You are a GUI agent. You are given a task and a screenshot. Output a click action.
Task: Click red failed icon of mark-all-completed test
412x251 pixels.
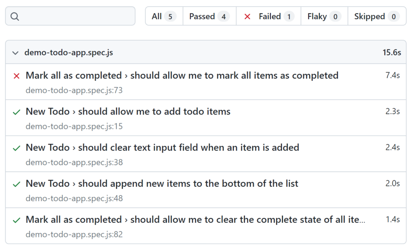[x=16, y=76]
